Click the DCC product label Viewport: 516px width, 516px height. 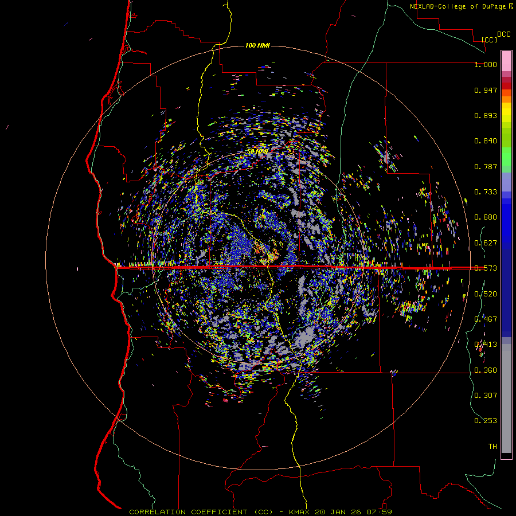point(503,34)
